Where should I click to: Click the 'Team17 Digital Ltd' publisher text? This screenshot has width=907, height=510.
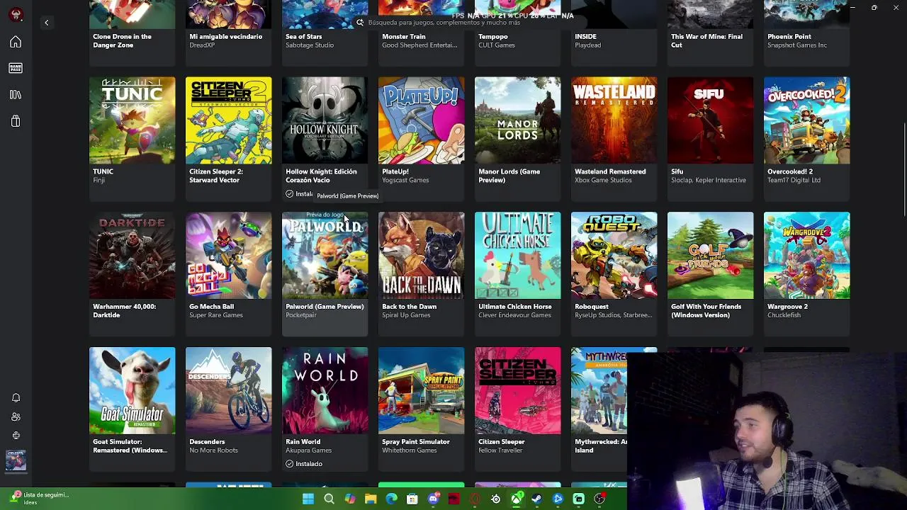(x=794, y=181)
